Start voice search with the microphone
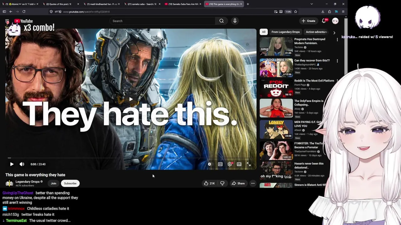This screenshot has width=401, height=225. 235,21
